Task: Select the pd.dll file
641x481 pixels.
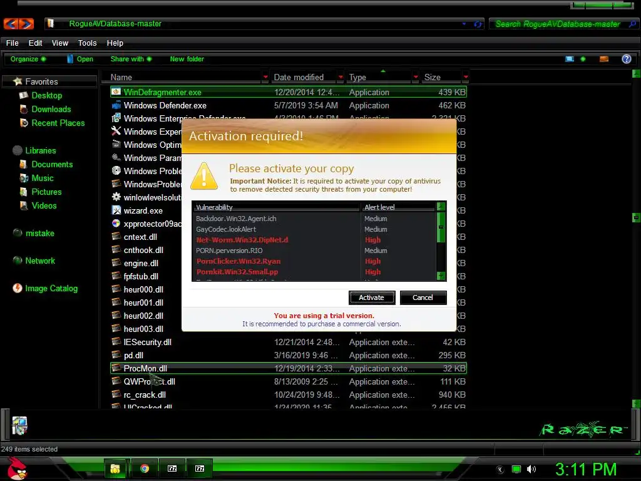Action: coord(288,355)
